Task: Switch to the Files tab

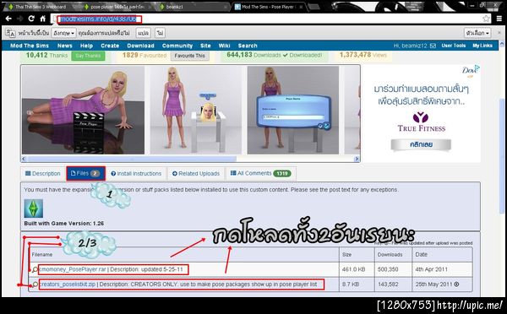Action: (x=85, y=174)
